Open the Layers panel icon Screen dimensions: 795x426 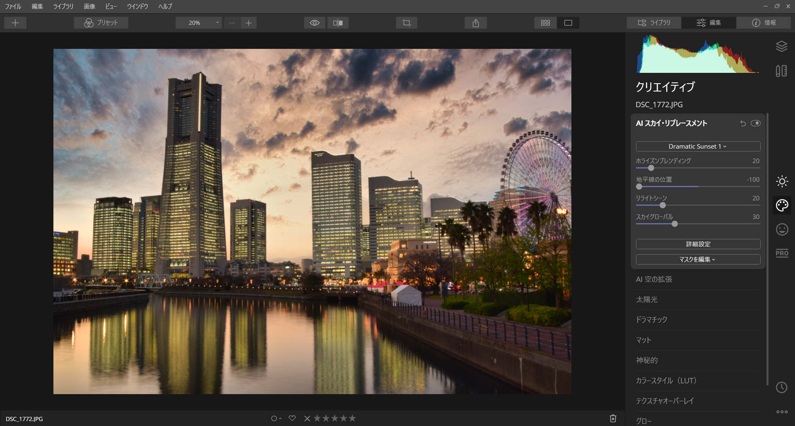coord(781,46)
